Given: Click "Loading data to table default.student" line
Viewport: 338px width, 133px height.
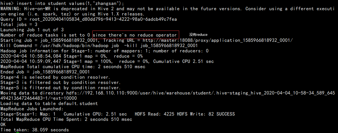Looking at the screenshot, I should tap(49, 104).
